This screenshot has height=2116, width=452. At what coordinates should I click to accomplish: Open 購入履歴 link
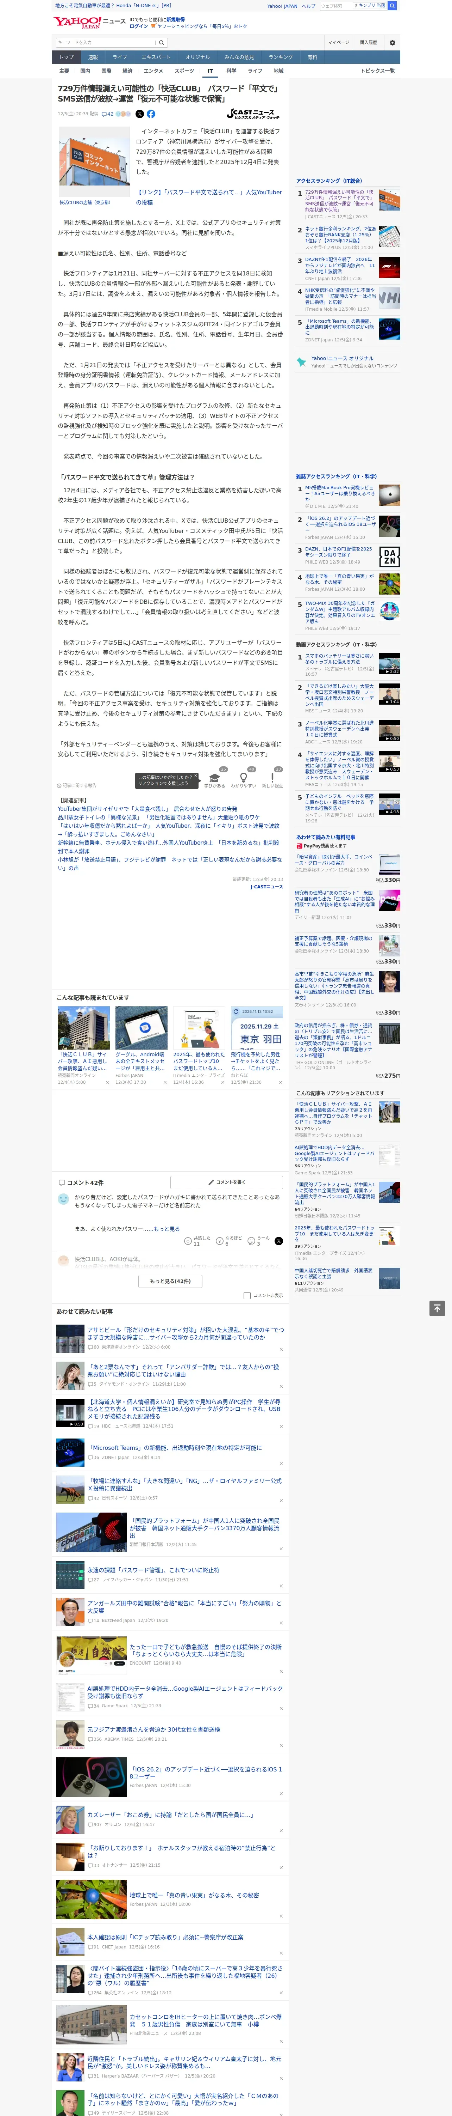[x=368, y=43]
